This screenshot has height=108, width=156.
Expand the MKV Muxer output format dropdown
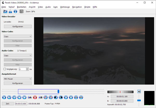coord(18,78)
